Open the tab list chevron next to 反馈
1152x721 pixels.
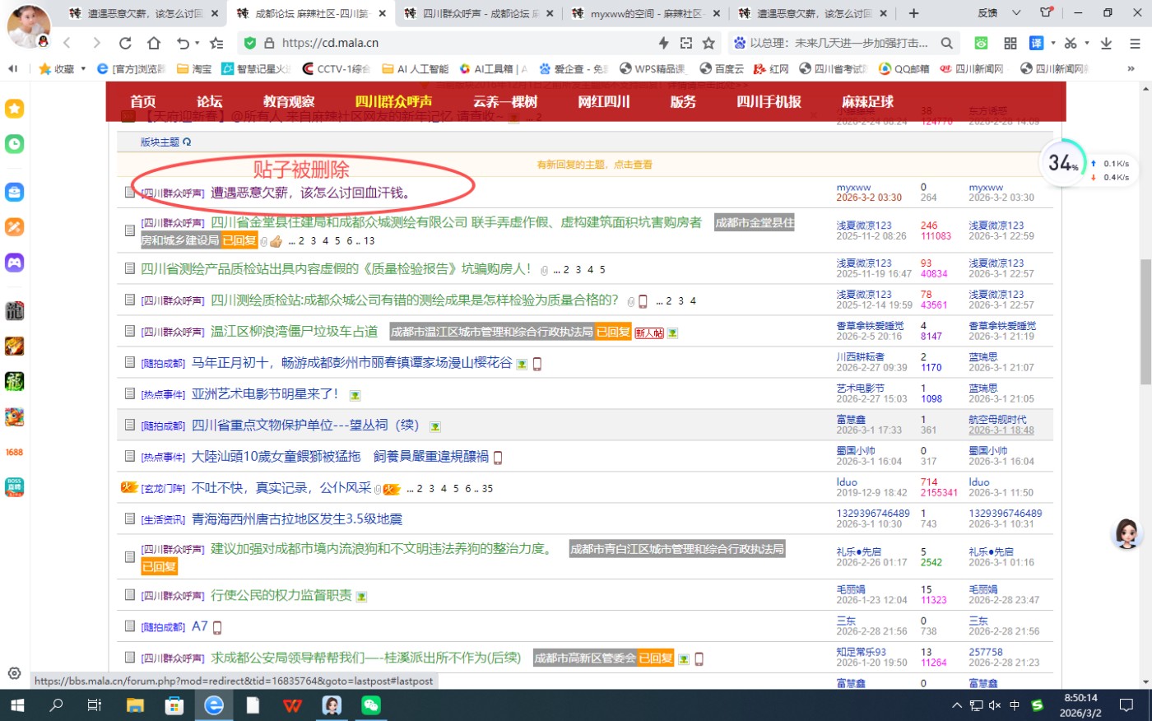pyautogui.click(x=1016, y=13)
